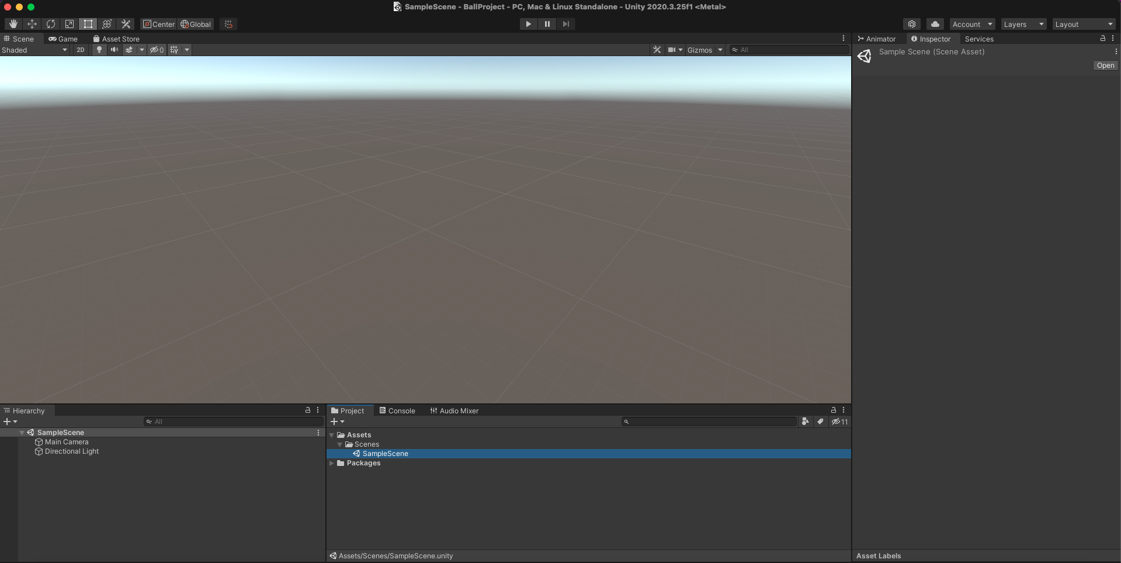Open Scene view component tools icon
The width and height of the screenshot is (1121, 563).
[657, 50]
